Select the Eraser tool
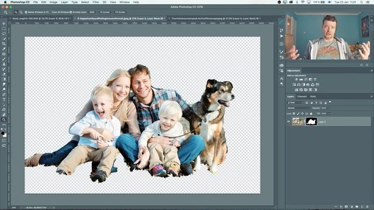 tap(4, 74)
